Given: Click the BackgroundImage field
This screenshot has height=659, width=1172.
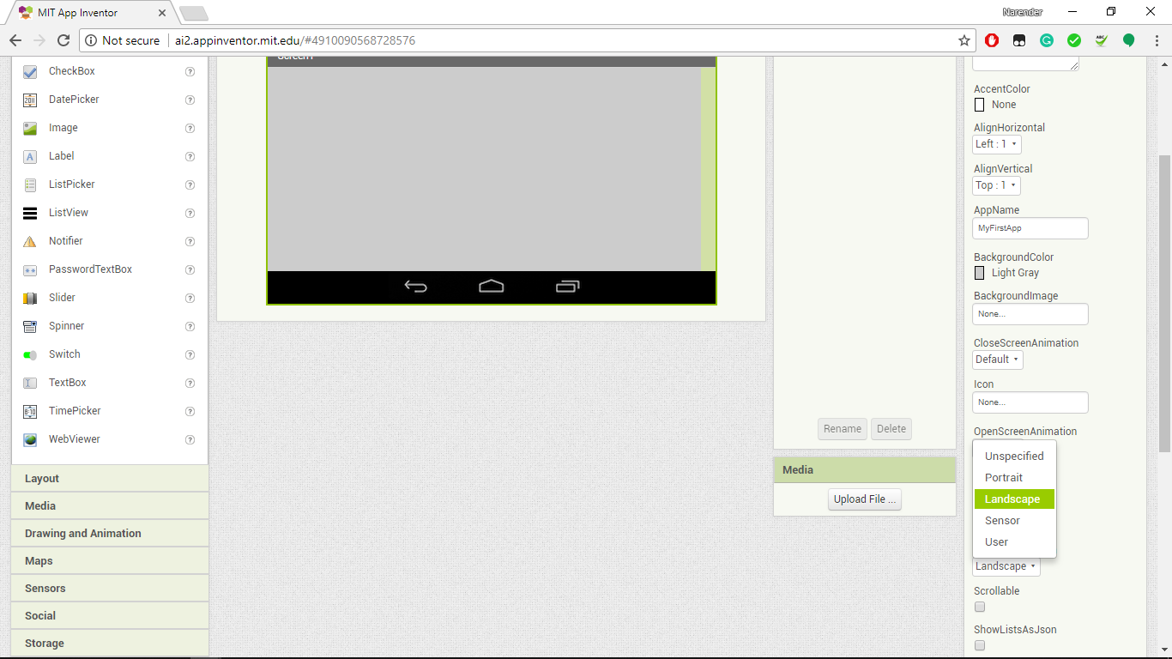Looking at the screenshot, I should tap(1030, 314).
